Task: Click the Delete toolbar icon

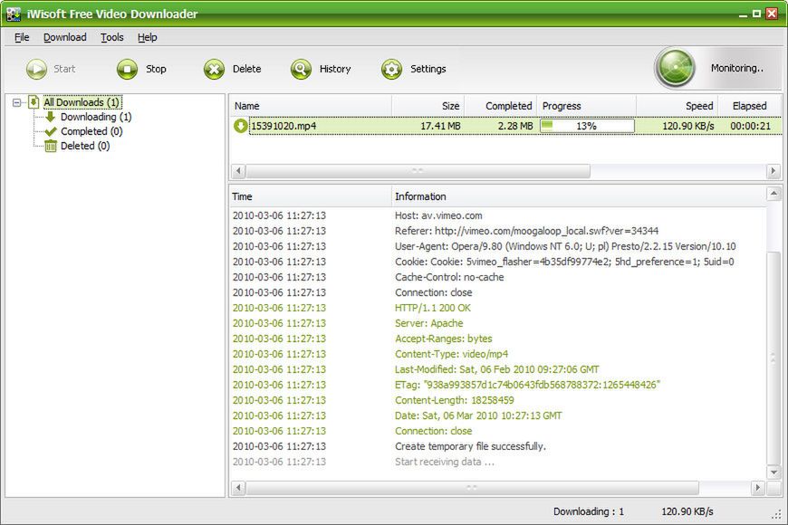Action: click(x=214, y=69)
